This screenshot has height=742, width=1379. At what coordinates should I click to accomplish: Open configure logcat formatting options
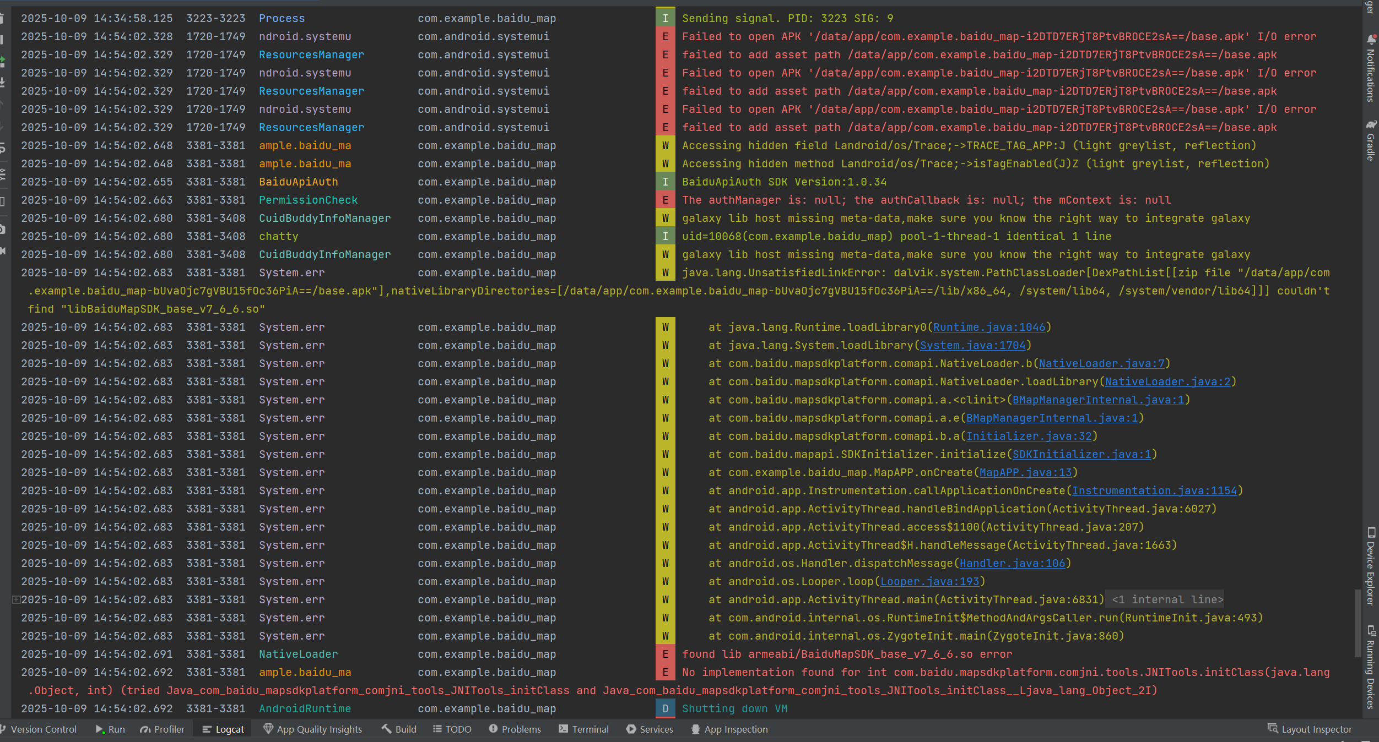click(2, 174)
